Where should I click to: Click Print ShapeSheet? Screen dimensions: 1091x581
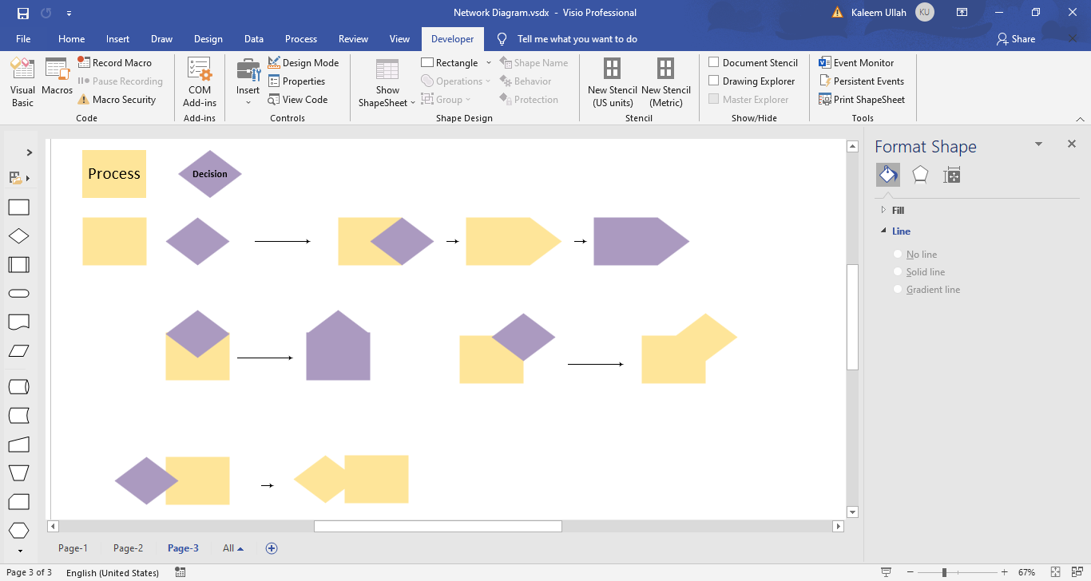pos(863,99)
